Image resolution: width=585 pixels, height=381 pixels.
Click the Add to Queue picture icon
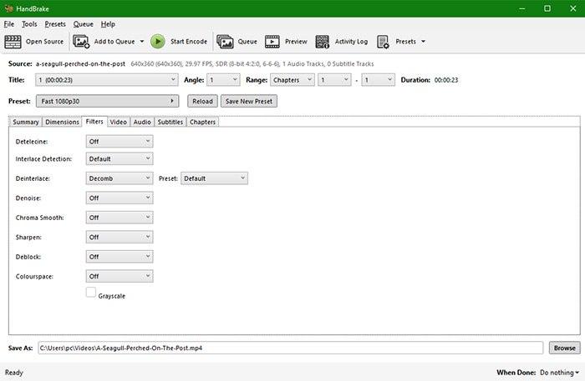[x=81, y=42]
